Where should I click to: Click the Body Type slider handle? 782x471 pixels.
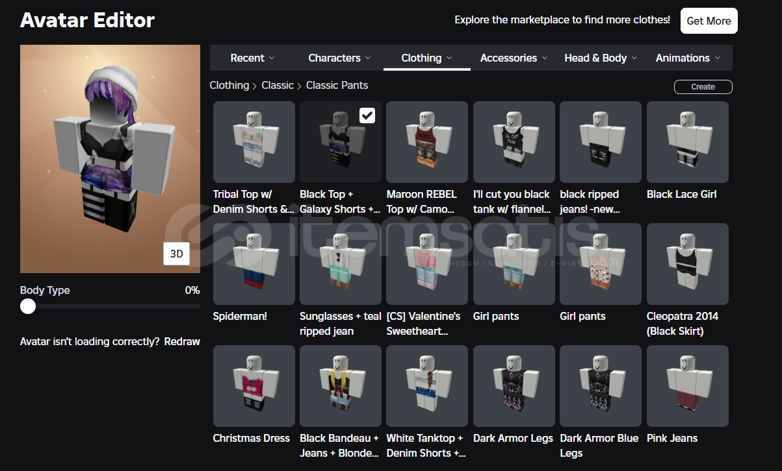click(28, 306)
